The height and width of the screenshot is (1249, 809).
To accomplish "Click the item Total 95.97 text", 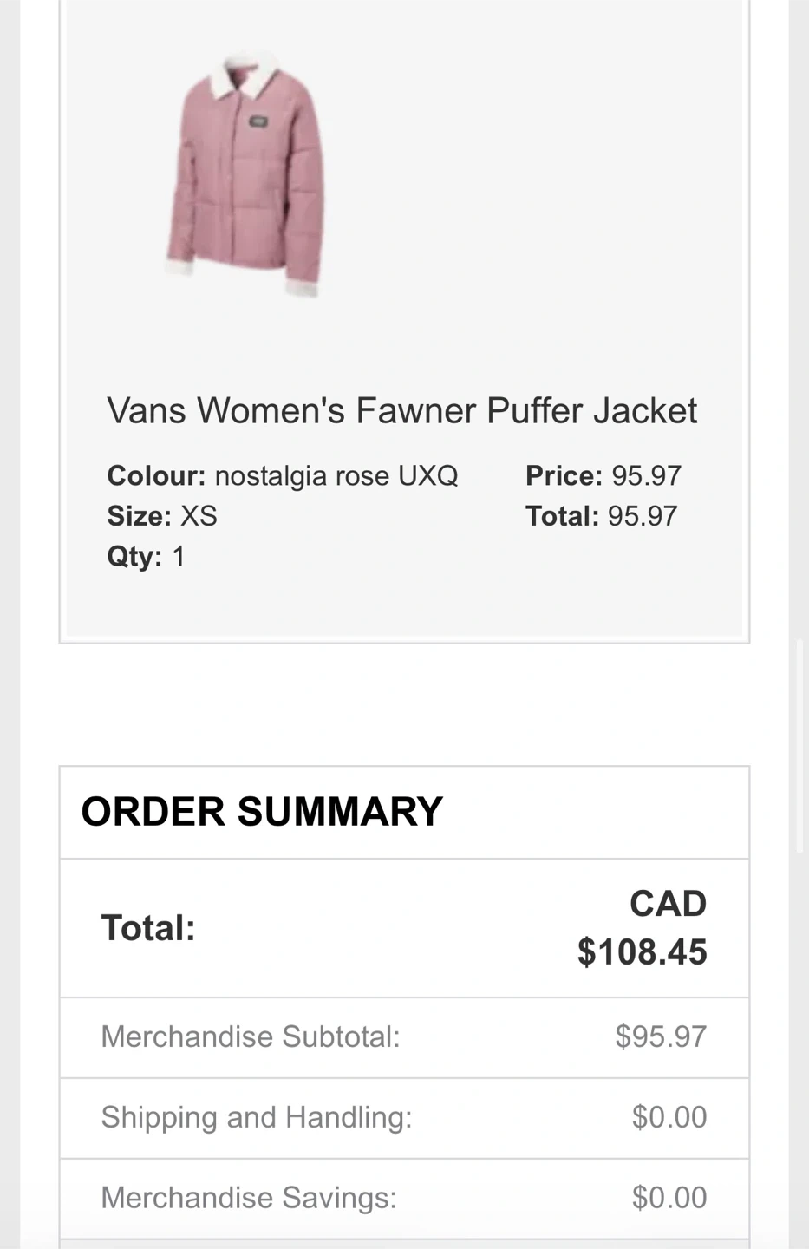I will click(x=601, y=516).
